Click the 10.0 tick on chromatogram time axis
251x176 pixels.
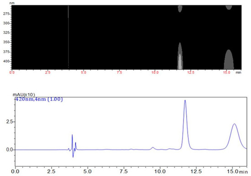(160, 172)
